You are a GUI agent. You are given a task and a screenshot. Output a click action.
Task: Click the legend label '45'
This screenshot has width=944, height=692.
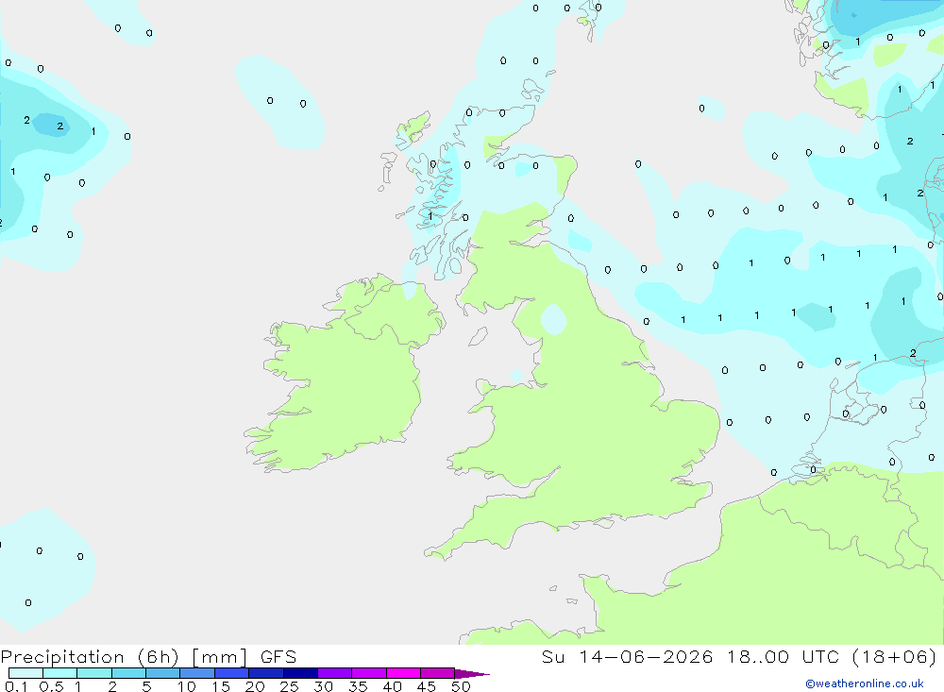pyautogui.click(x=427, y=686)
